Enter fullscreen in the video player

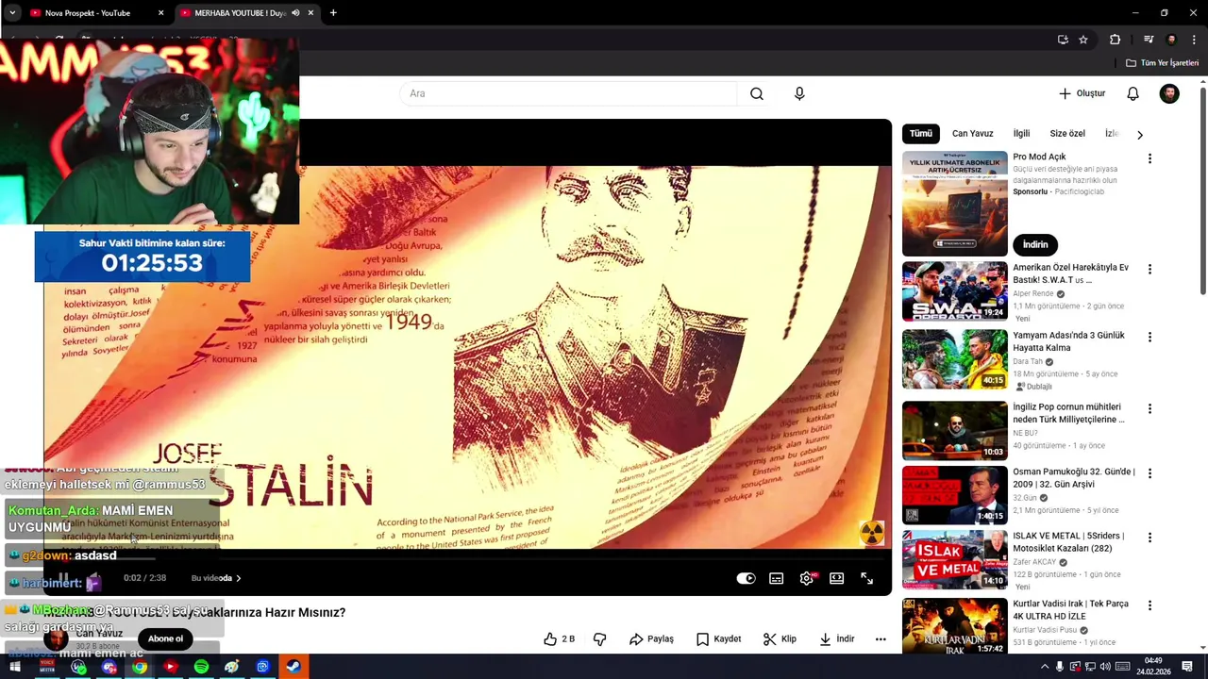coord(866,578)
